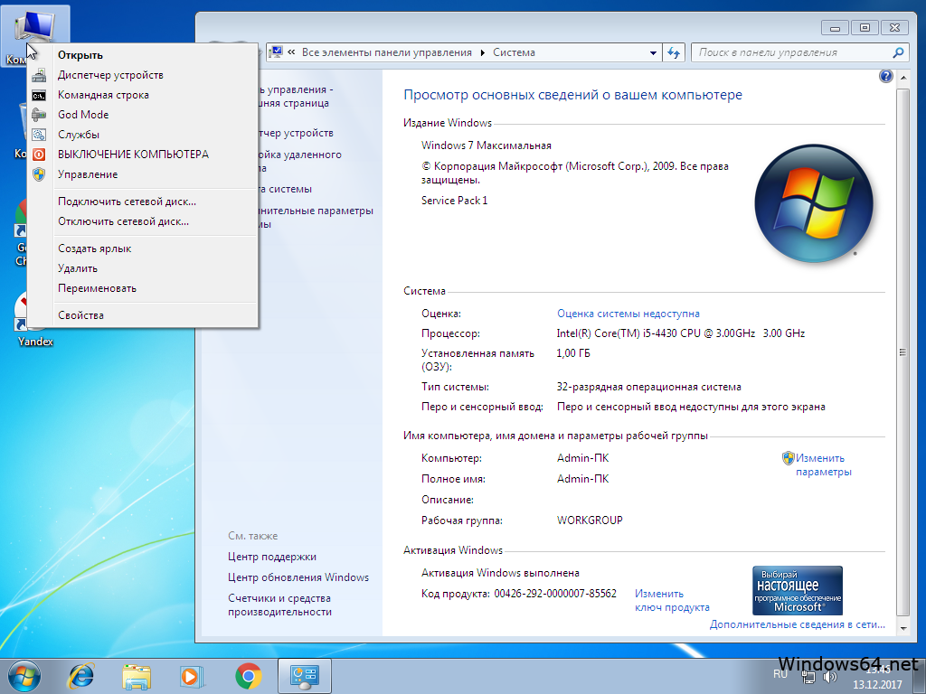Click the network tray icon
926x694 pixels.
[808, 677]
